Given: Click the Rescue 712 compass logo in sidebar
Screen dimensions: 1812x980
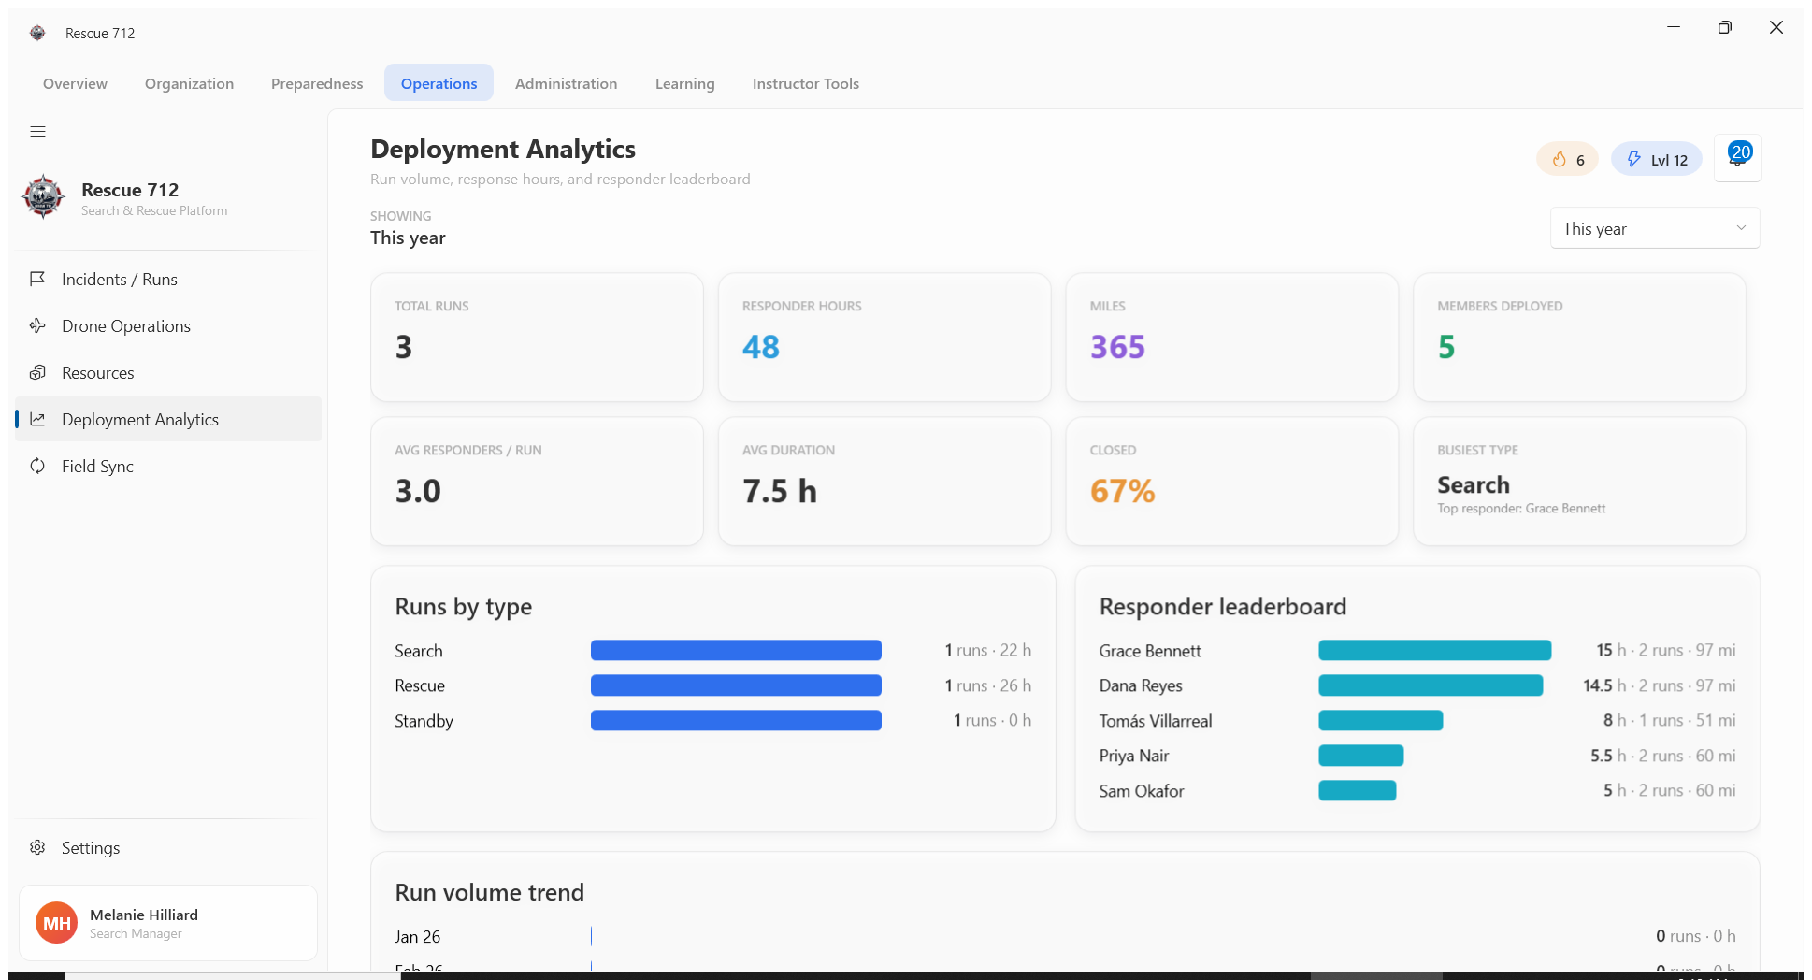Looking at the screenshot, I should (43, 197).
